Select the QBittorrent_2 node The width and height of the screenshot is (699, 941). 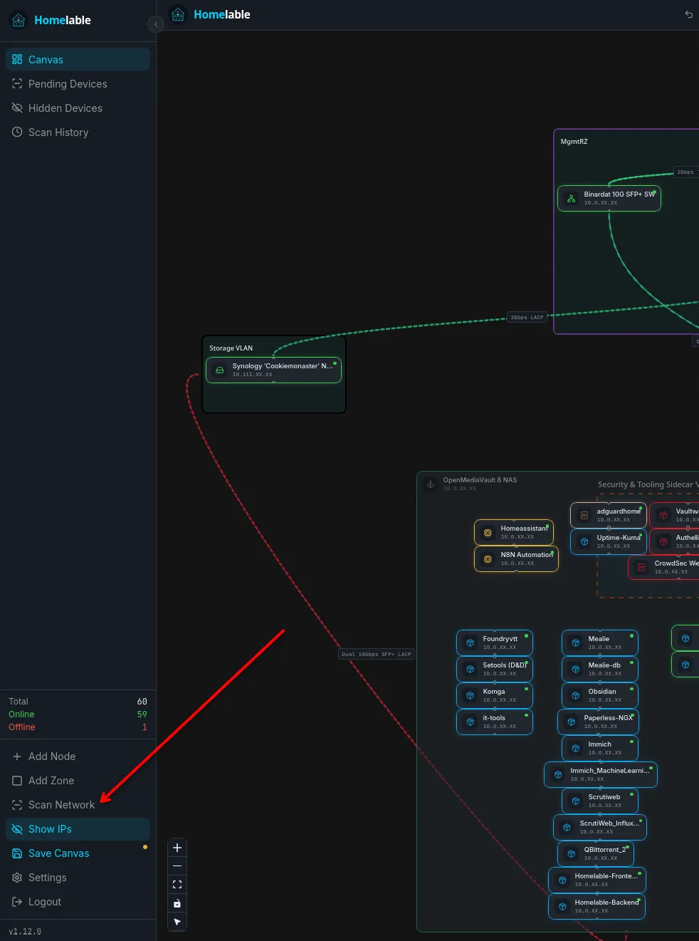point(595,853)
